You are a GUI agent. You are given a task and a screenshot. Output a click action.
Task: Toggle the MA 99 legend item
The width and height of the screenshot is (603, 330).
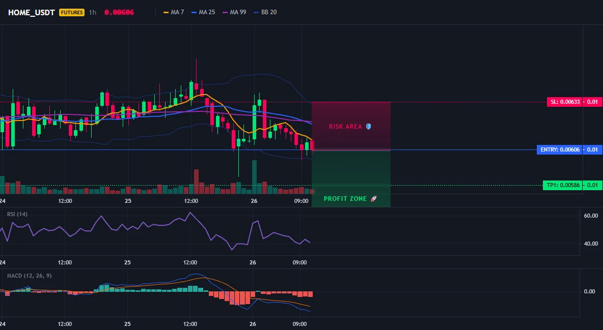point(235,12)
